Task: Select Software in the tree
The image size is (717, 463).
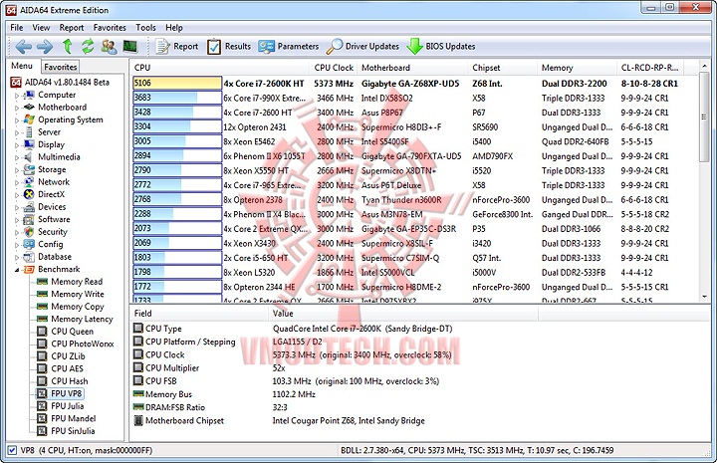Action: 54,219
